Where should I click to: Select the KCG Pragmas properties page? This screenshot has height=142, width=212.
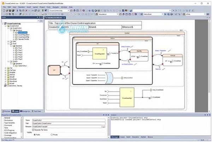(x=9, y=130)
